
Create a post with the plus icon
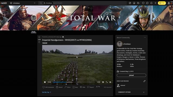pyautogui.click(x=155, y=3)
